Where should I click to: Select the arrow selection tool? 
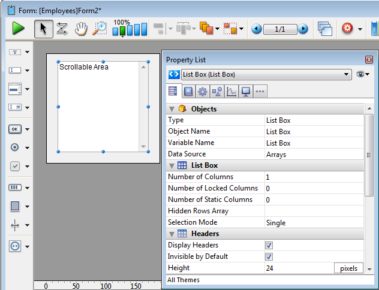43,28
